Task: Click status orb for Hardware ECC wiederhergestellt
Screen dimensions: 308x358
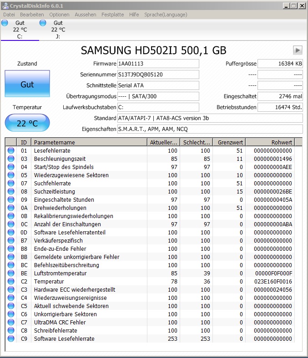Action: pyautogui.click(x=11, y=289)
